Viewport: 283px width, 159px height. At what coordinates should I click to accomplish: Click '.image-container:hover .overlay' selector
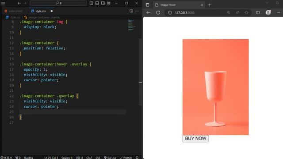[x=54, y=64]
